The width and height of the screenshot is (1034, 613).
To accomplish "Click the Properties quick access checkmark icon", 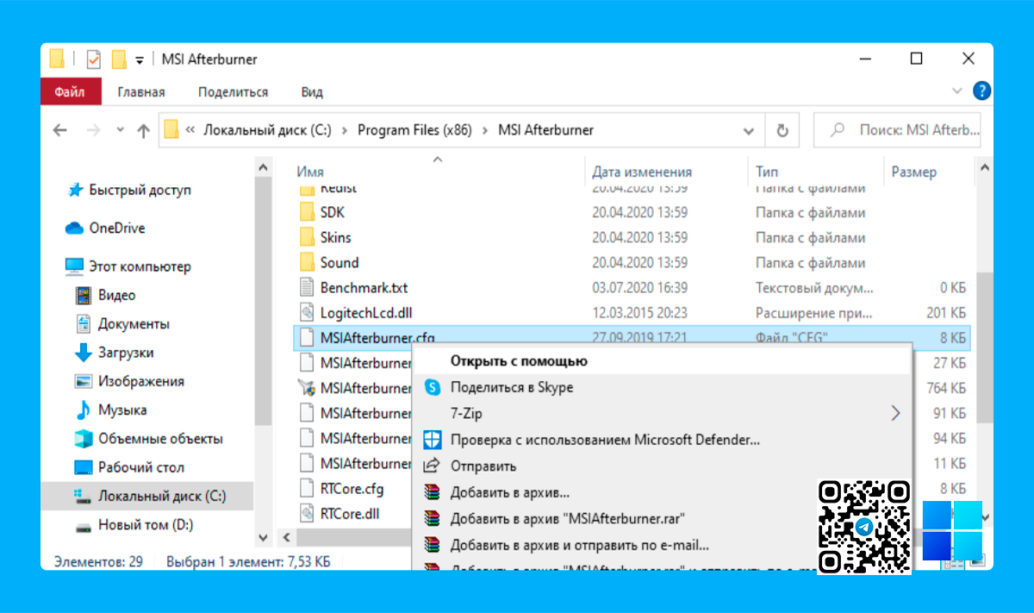I will coord(94,59).
